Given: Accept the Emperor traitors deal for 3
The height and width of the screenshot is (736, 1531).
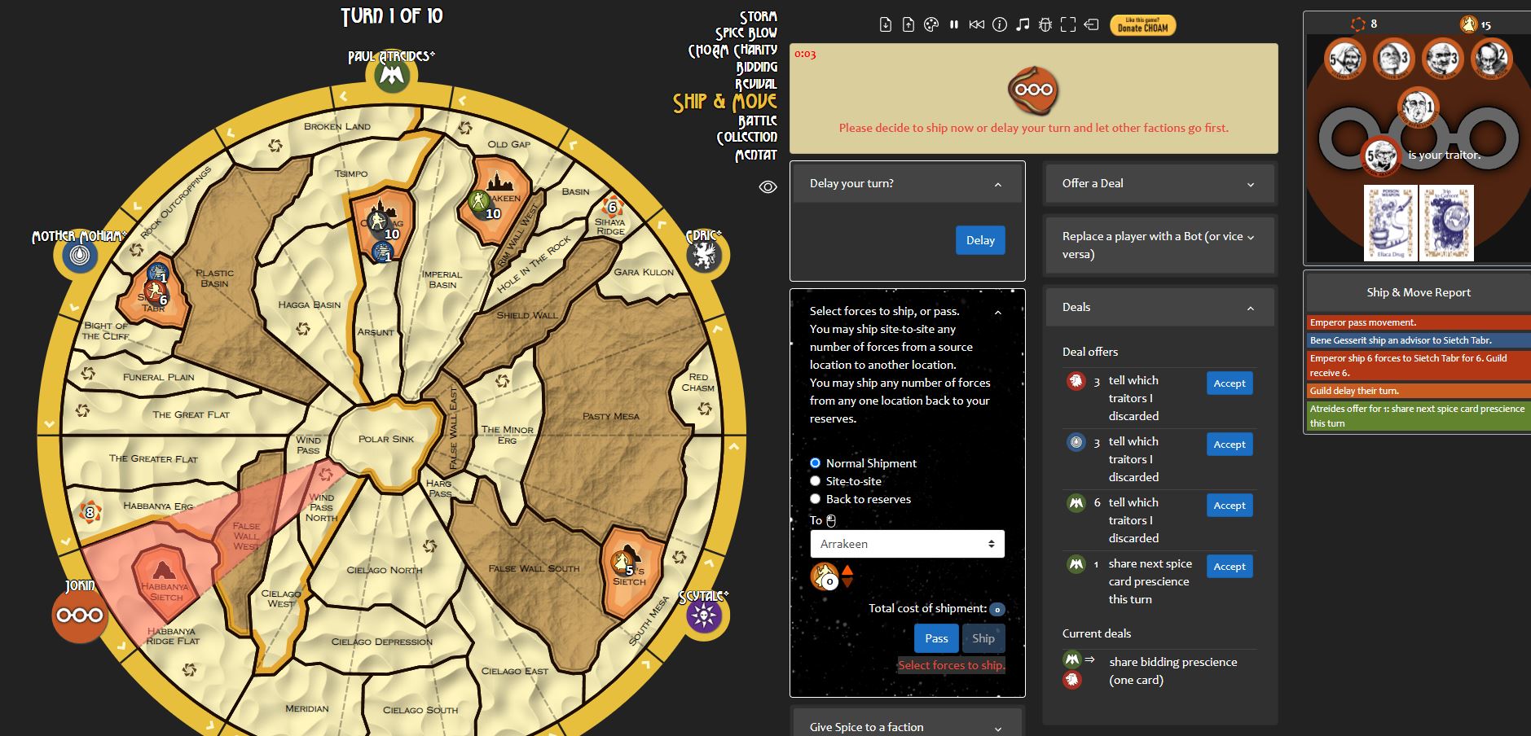Looking at the screenshot, I should tap(1230, 383).
